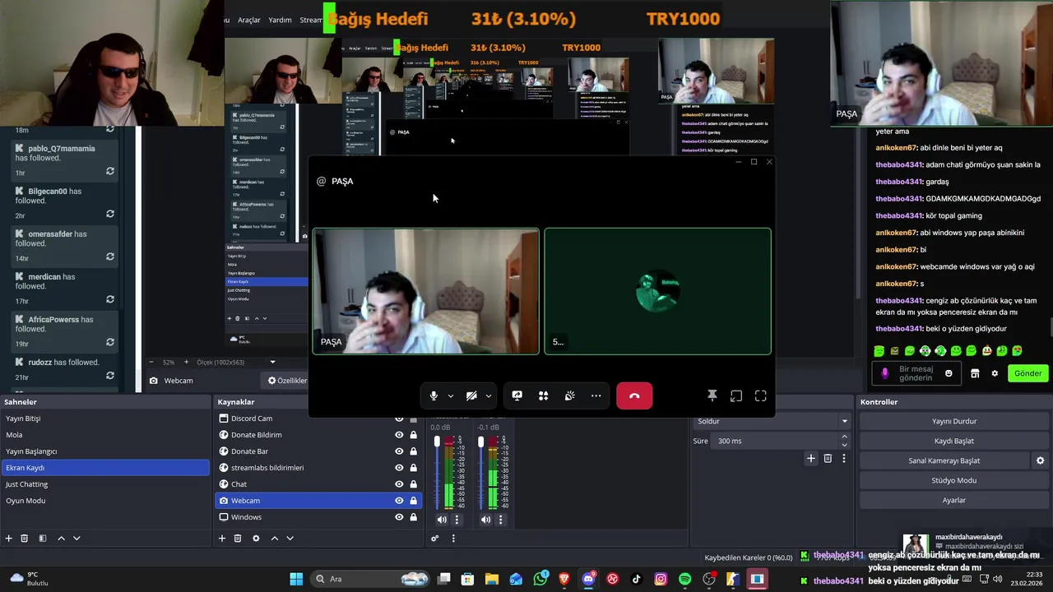Unlock the Webcam source

point(413,501)
